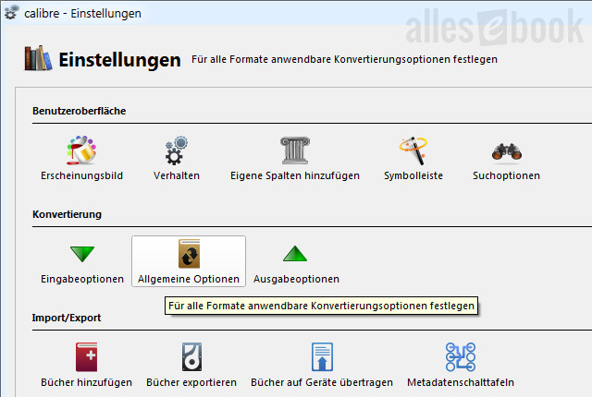Screen dimensions: 592x397
Task: Click the Erscheinungsbild label
Action: (x=82, y=176)
